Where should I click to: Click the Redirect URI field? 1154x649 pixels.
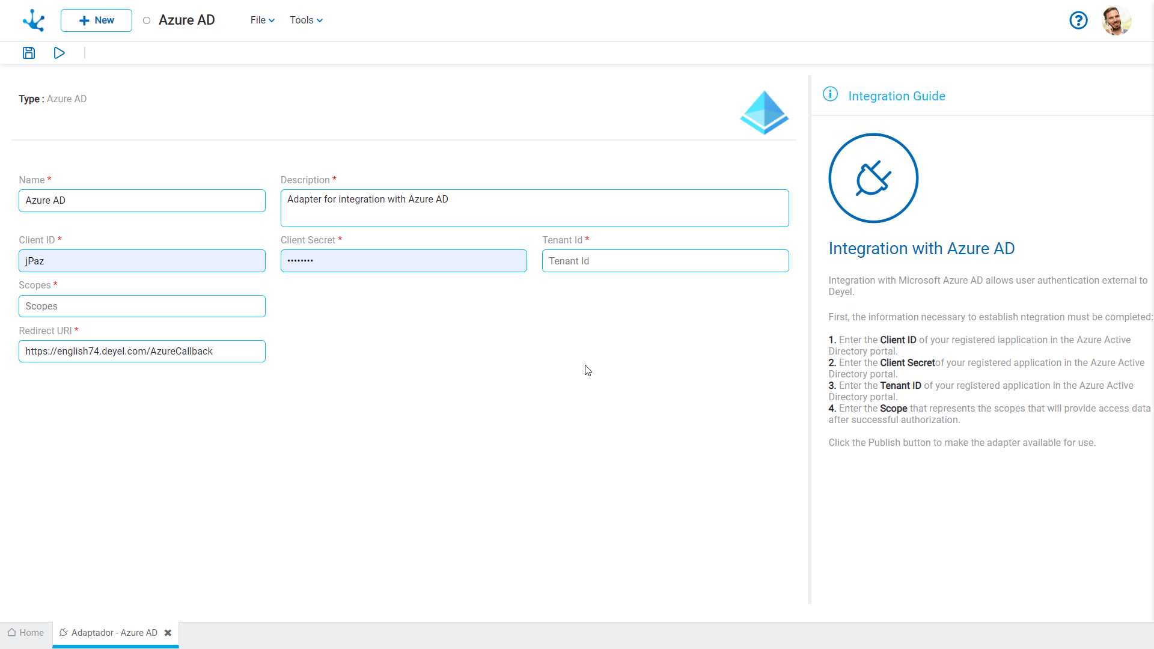[x=142, y=351]
